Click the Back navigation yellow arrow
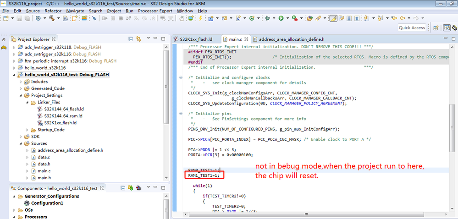The height and width of the screenshot is (219, 458). pos(402,18)
